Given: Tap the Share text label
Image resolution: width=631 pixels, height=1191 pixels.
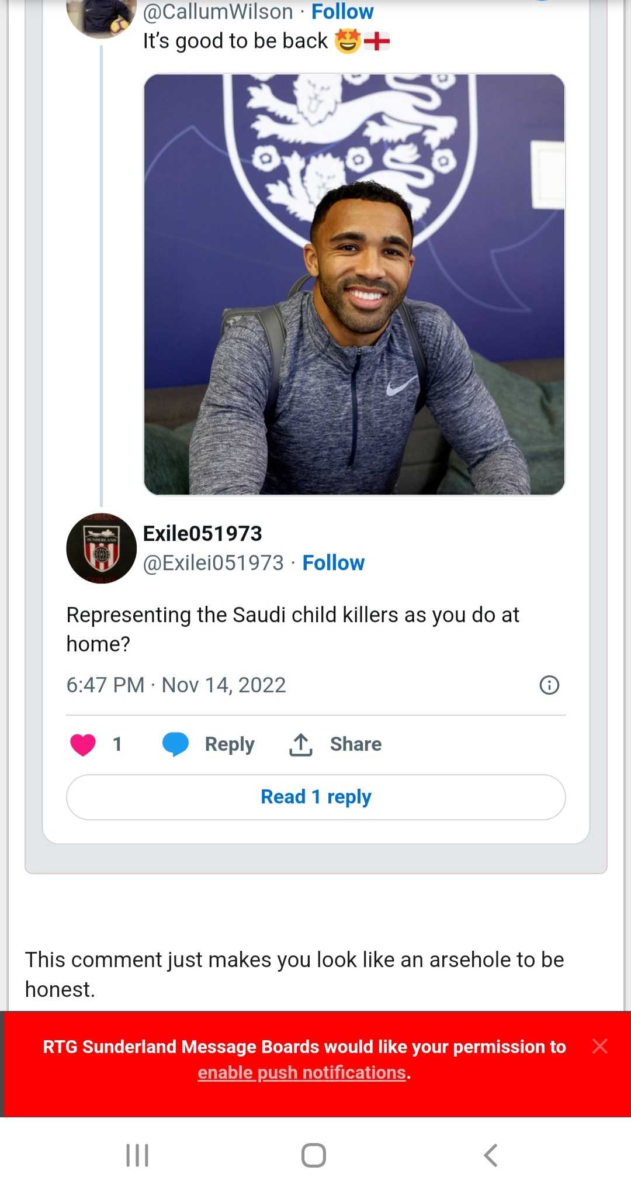Looking at the screenshot, I should [355, 744].
